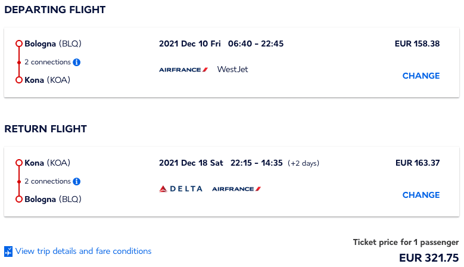Click the WestJet airline logo
464x267 pixels.
(232, 69)
